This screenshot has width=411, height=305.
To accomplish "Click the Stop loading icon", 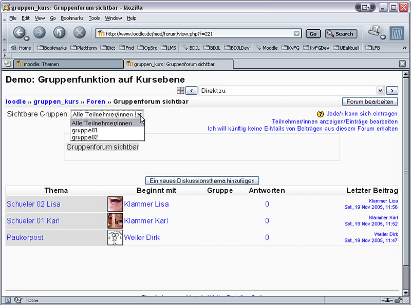I will tap(80, 33).
